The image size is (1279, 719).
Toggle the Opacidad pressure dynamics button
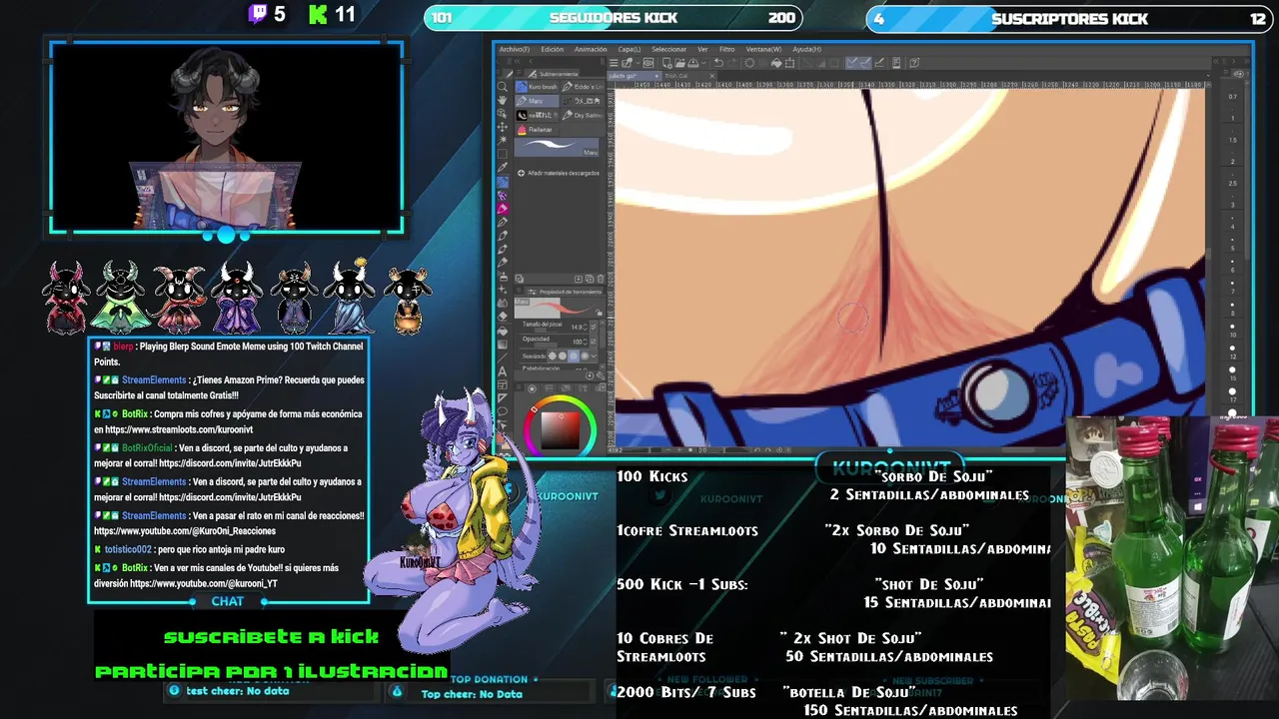pos(593,342)
